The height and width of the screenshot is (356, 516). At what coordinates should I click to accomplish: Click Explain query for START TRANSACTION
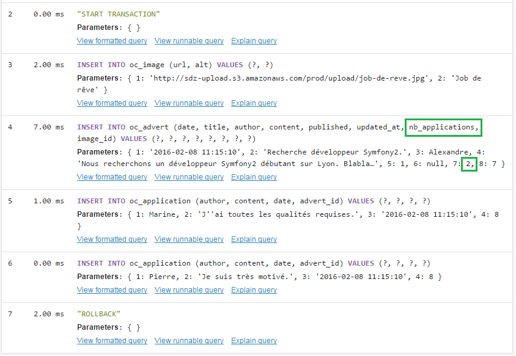pyautogui.click(x=254, y=41)
